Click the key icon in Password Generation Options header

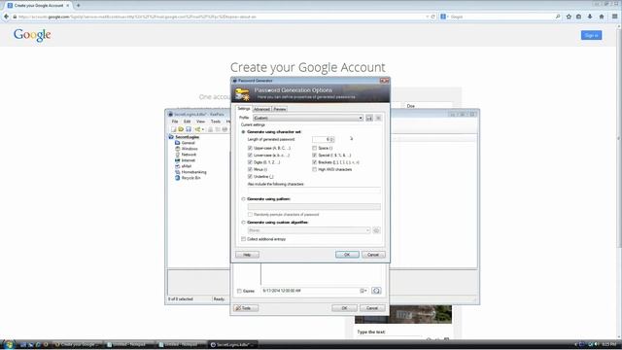tap(242, 95)
